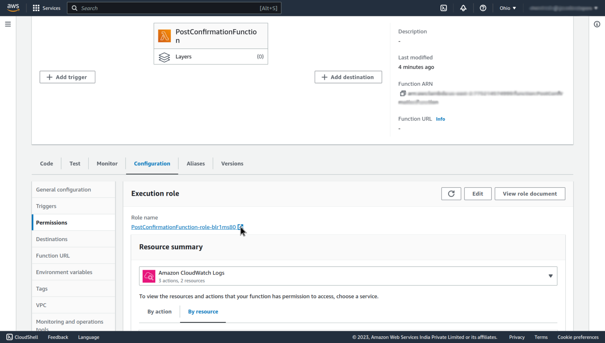Switch to the Monitor tab
605x343 pixels.
tap(107, 163)
